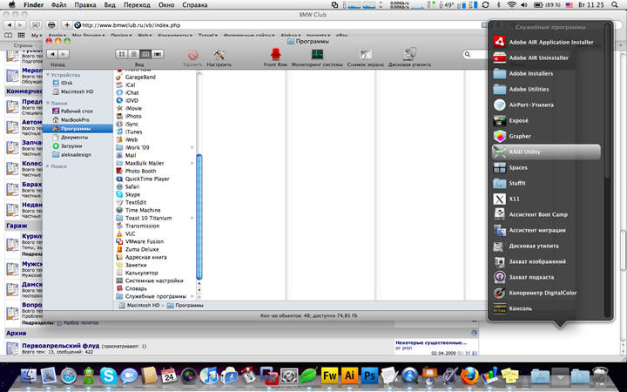Open StuffIt folder in the stack
Image resolution: width=627 pixels, height=392 pixels.
546,183
